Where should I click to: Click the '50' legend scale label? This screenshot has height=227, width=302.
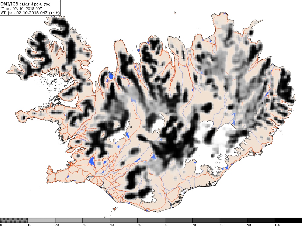[x=139, y=225]
